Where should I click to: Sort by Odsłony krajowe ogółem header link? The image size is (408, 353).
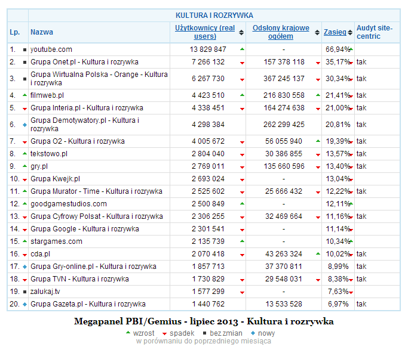pyautogui.click(x=281, y=32)
